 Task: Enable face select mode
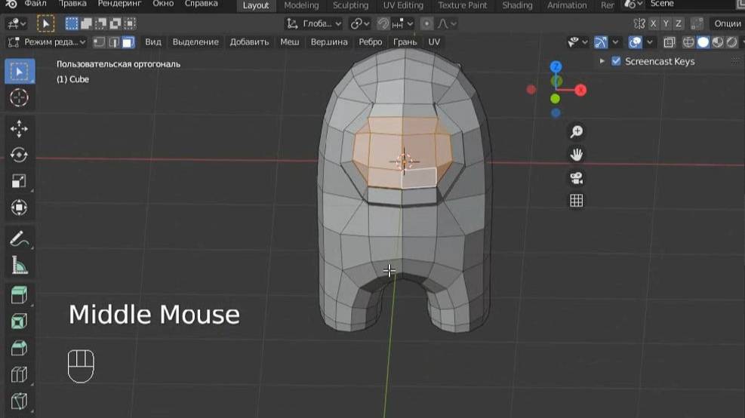pos(128,42)
